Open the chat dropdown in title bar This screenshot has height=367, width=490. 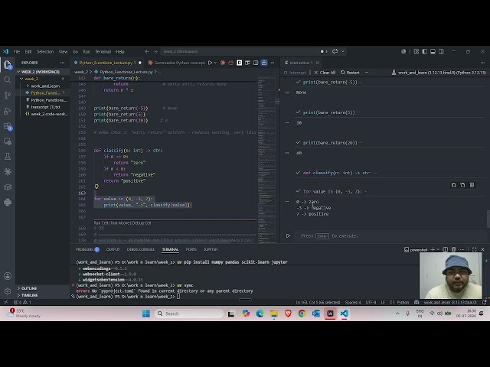tap(343, 51)
